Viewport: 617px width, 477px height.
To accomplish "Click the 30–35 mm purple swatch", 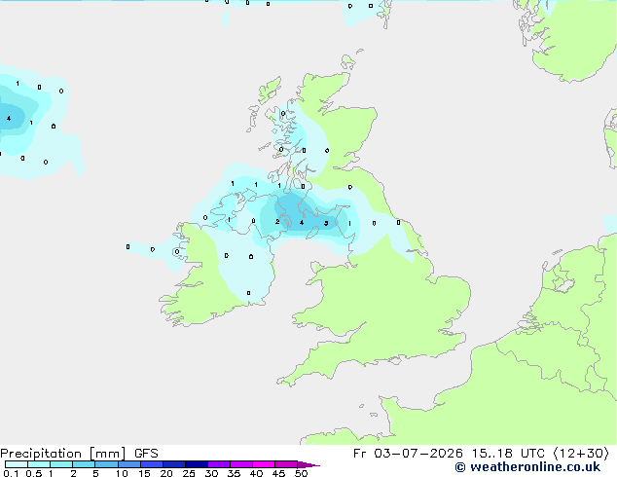I will tap(219, 464).
